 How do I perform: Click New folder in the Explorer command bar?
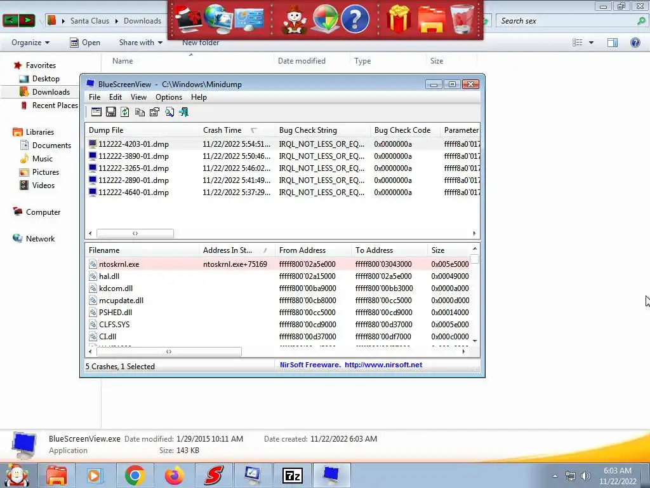(201, 43)
